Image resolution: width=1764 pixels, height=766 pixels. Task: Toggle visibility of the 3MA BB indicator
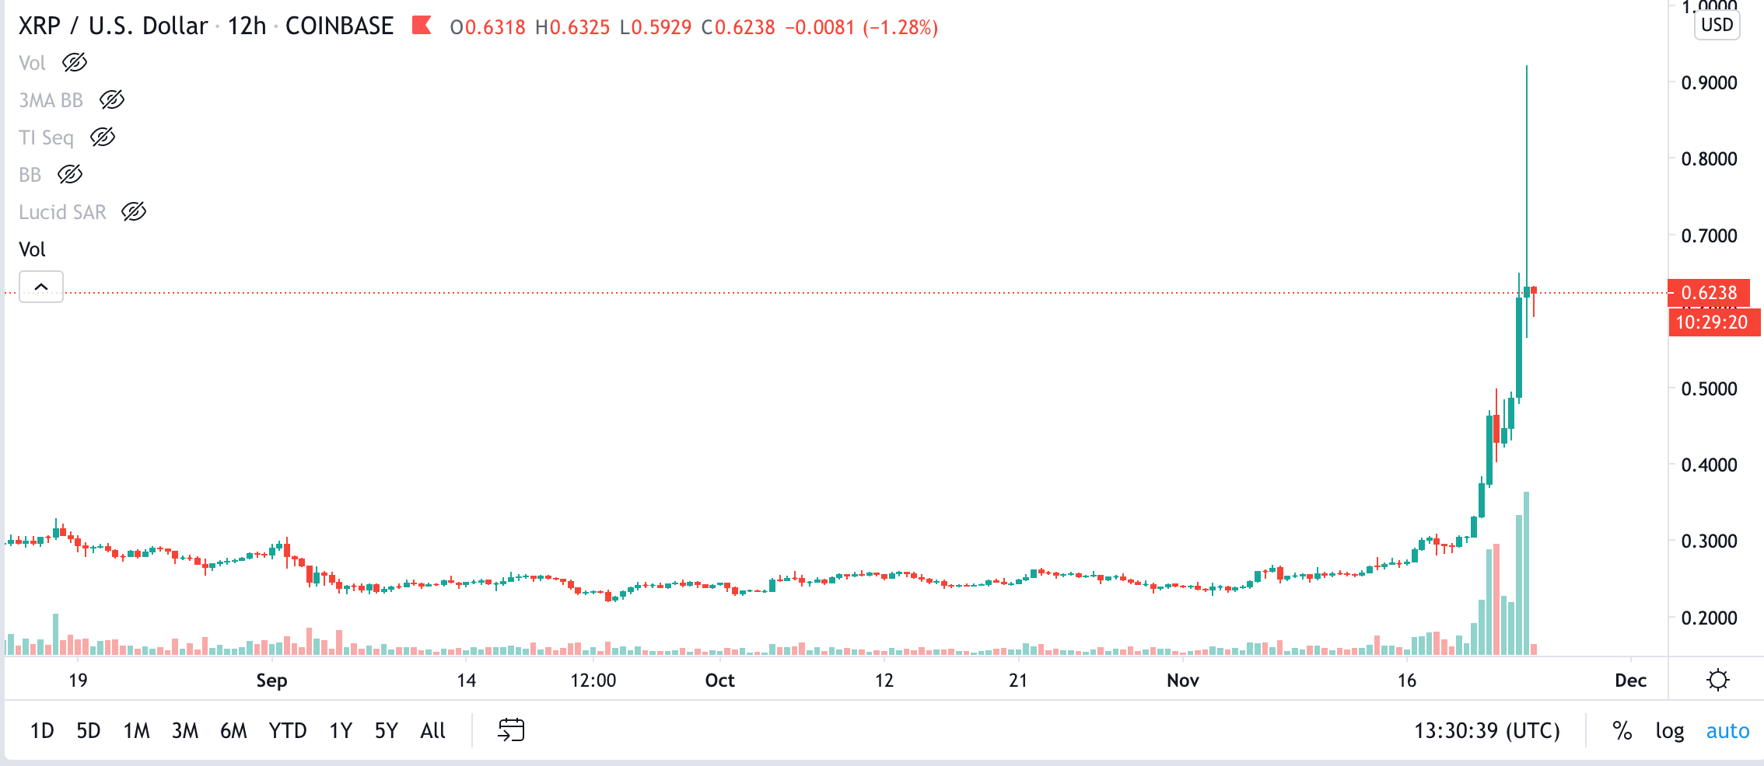pyautogui.click(x=112, y=100)
